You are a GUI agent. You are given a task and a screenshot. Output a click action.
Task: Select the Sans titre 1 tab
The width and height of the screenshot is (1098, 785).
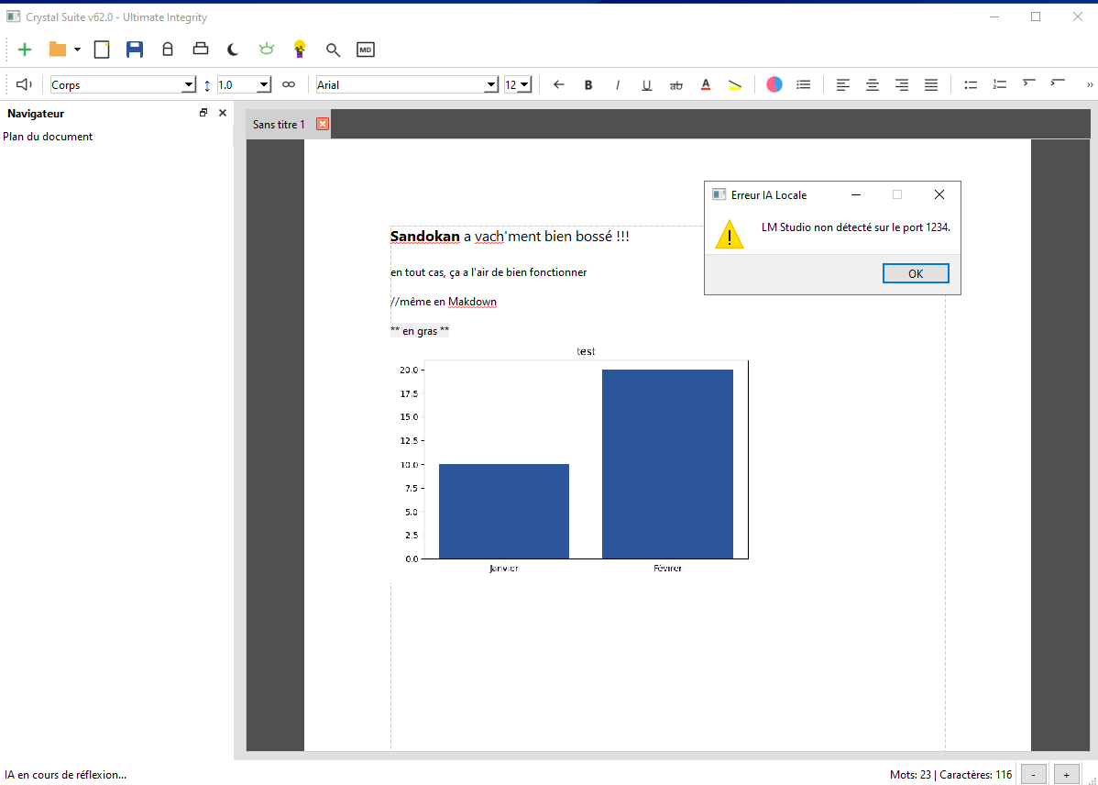[279, 124]
